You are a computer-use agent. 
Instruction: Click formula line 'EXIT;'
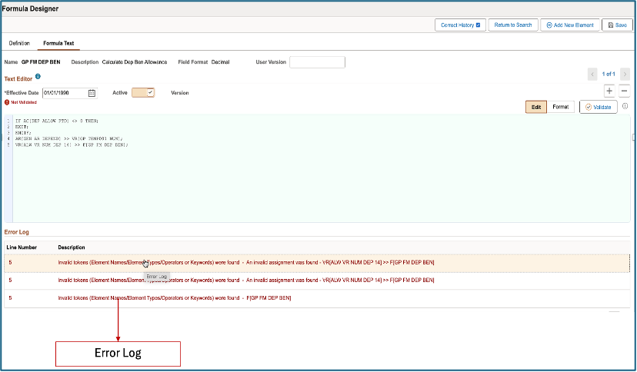point(22,127)
